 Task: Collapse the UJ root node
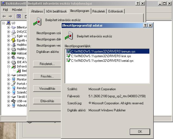click(x=4, y=23)
